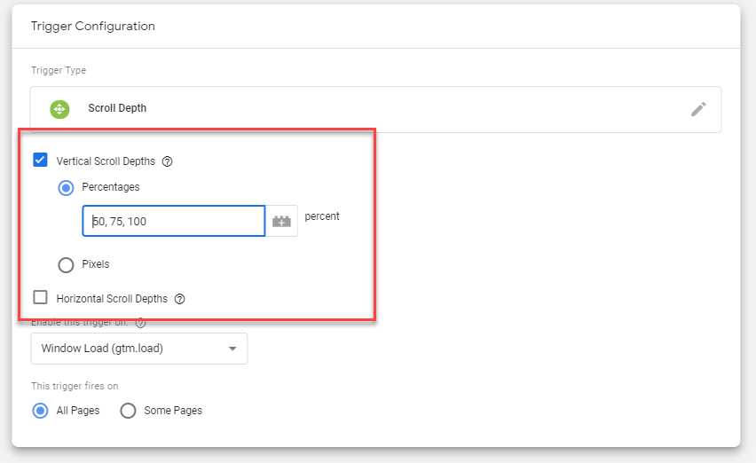This screenshot has width=756, height=463.
Task: Open variable picker beside the percentages field
Action: pyautogui.click(x=281, y=222)
